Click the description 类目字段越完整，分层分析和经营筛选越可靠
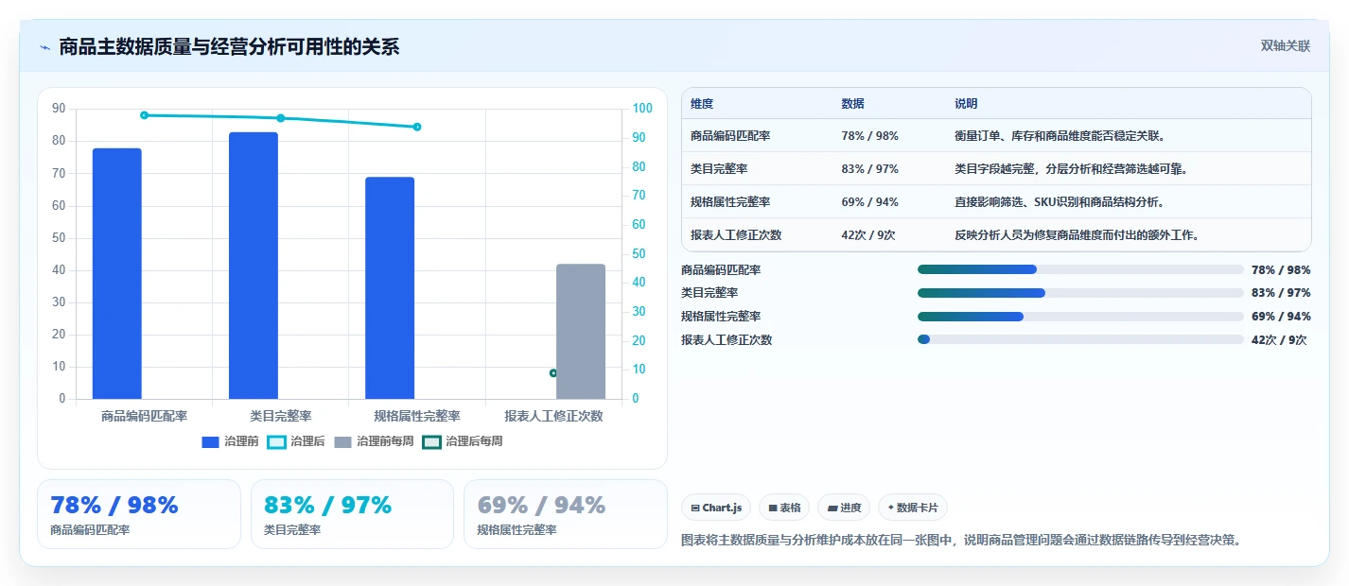The image size is (1349, 586). click(1071, 169)
